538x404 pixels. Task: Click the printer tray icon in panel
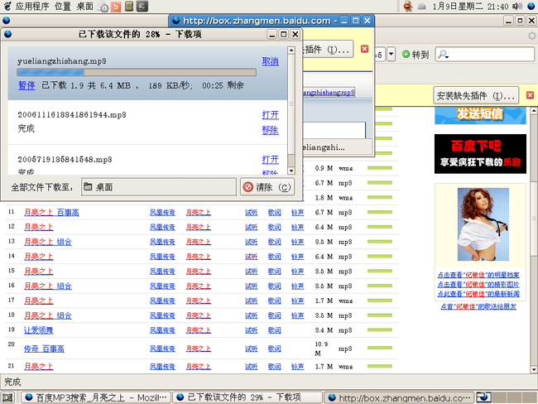(421, 7)
